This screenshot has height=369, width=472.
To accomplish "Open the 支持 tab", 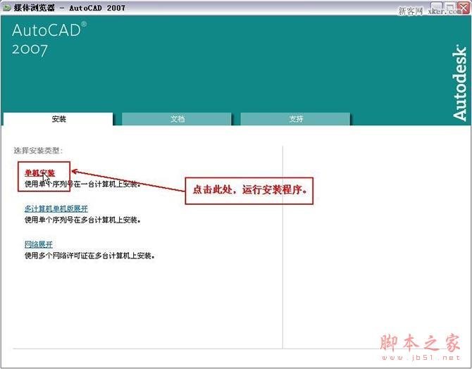I will click(296, 119).
